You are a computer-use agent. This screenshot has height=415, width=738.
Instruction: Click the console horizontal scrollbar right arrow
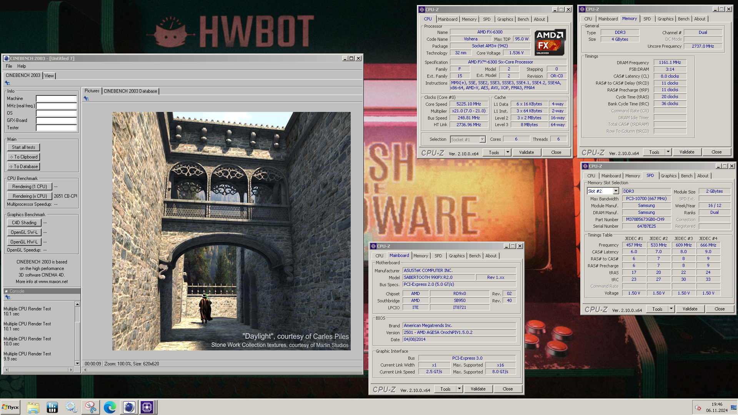pos(71,370)
